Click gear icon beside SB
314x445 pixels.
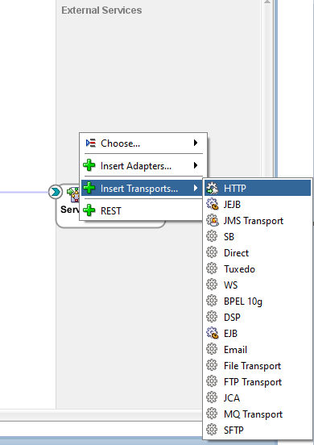coord(212,236)
